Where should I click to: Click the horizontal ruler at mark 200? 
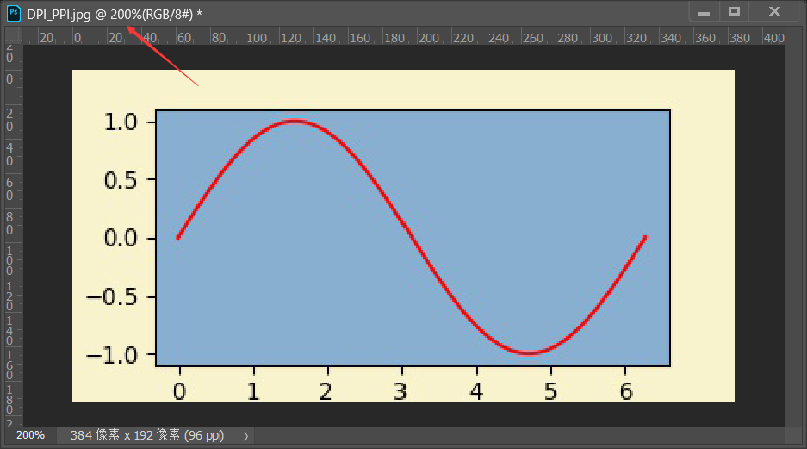(x=428, y=38)
